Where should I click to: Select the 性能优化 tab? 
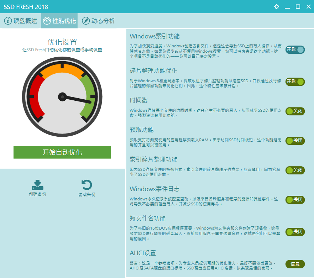[59, 21]
